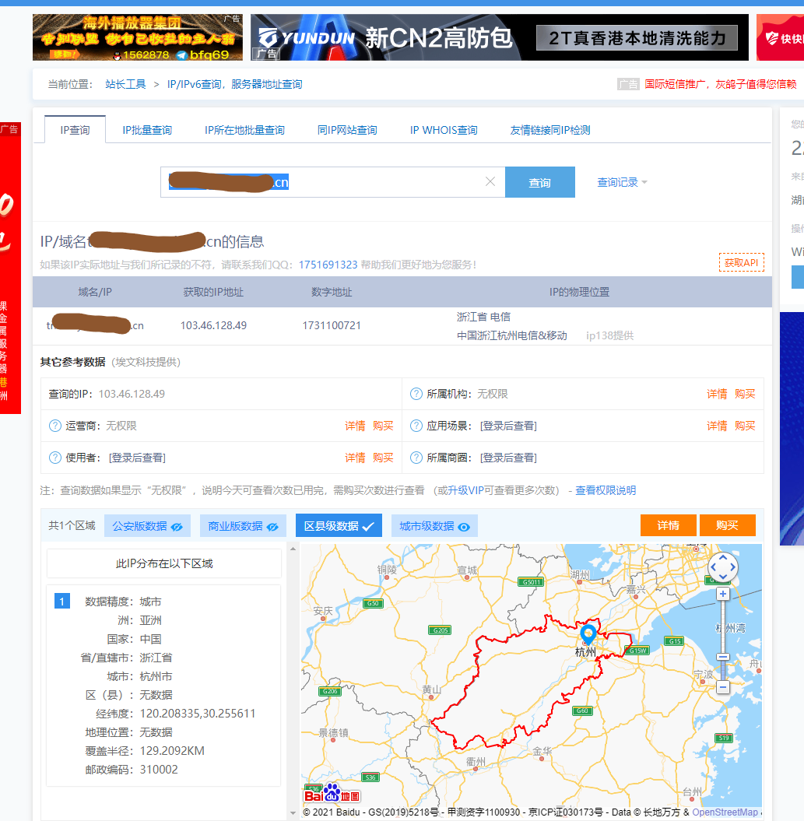Viewport: 804px width, 821px height.
Task: Open the 查询记录 dropdown
Action: pyautogui.click(x=620, y=181)
